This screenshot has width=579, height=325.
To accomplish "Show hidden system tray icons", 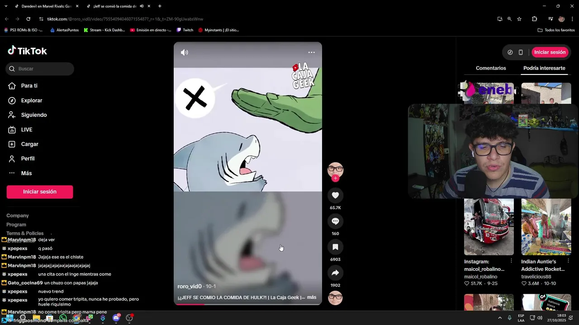I will pos(500,318).
